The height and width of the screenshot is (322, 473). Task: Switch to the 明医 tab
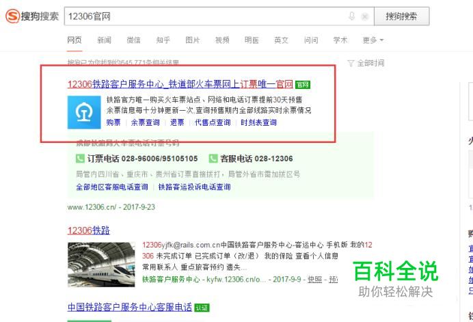pyautogui.click(x=252, y=40)
